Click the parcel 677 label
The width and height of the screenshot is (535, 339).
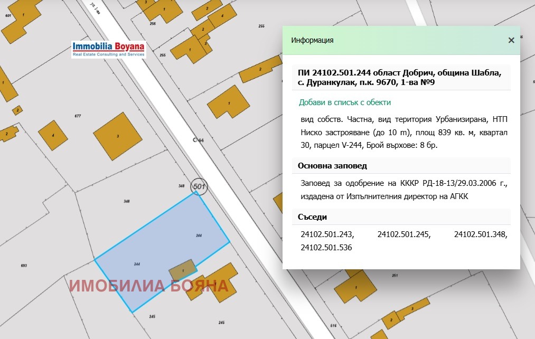[x=78, y=116]
